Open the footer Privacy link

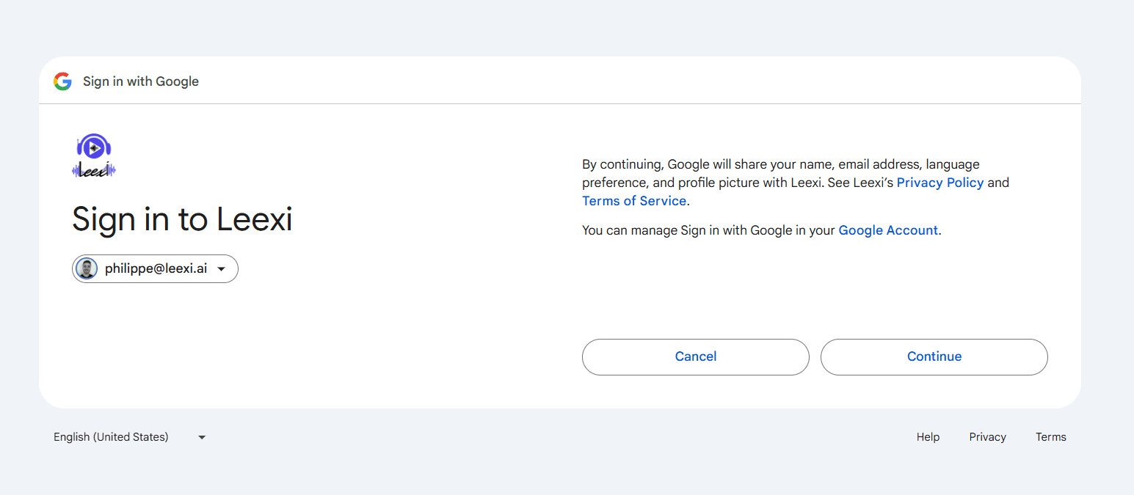coord(987,437)
